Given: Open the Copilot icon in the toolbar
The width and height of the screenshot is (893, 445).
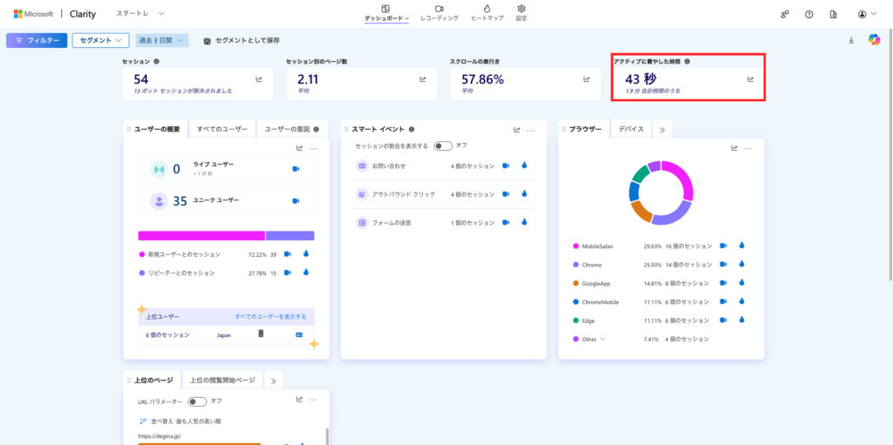Looking at the screenshot, I should tap(874, 40).
